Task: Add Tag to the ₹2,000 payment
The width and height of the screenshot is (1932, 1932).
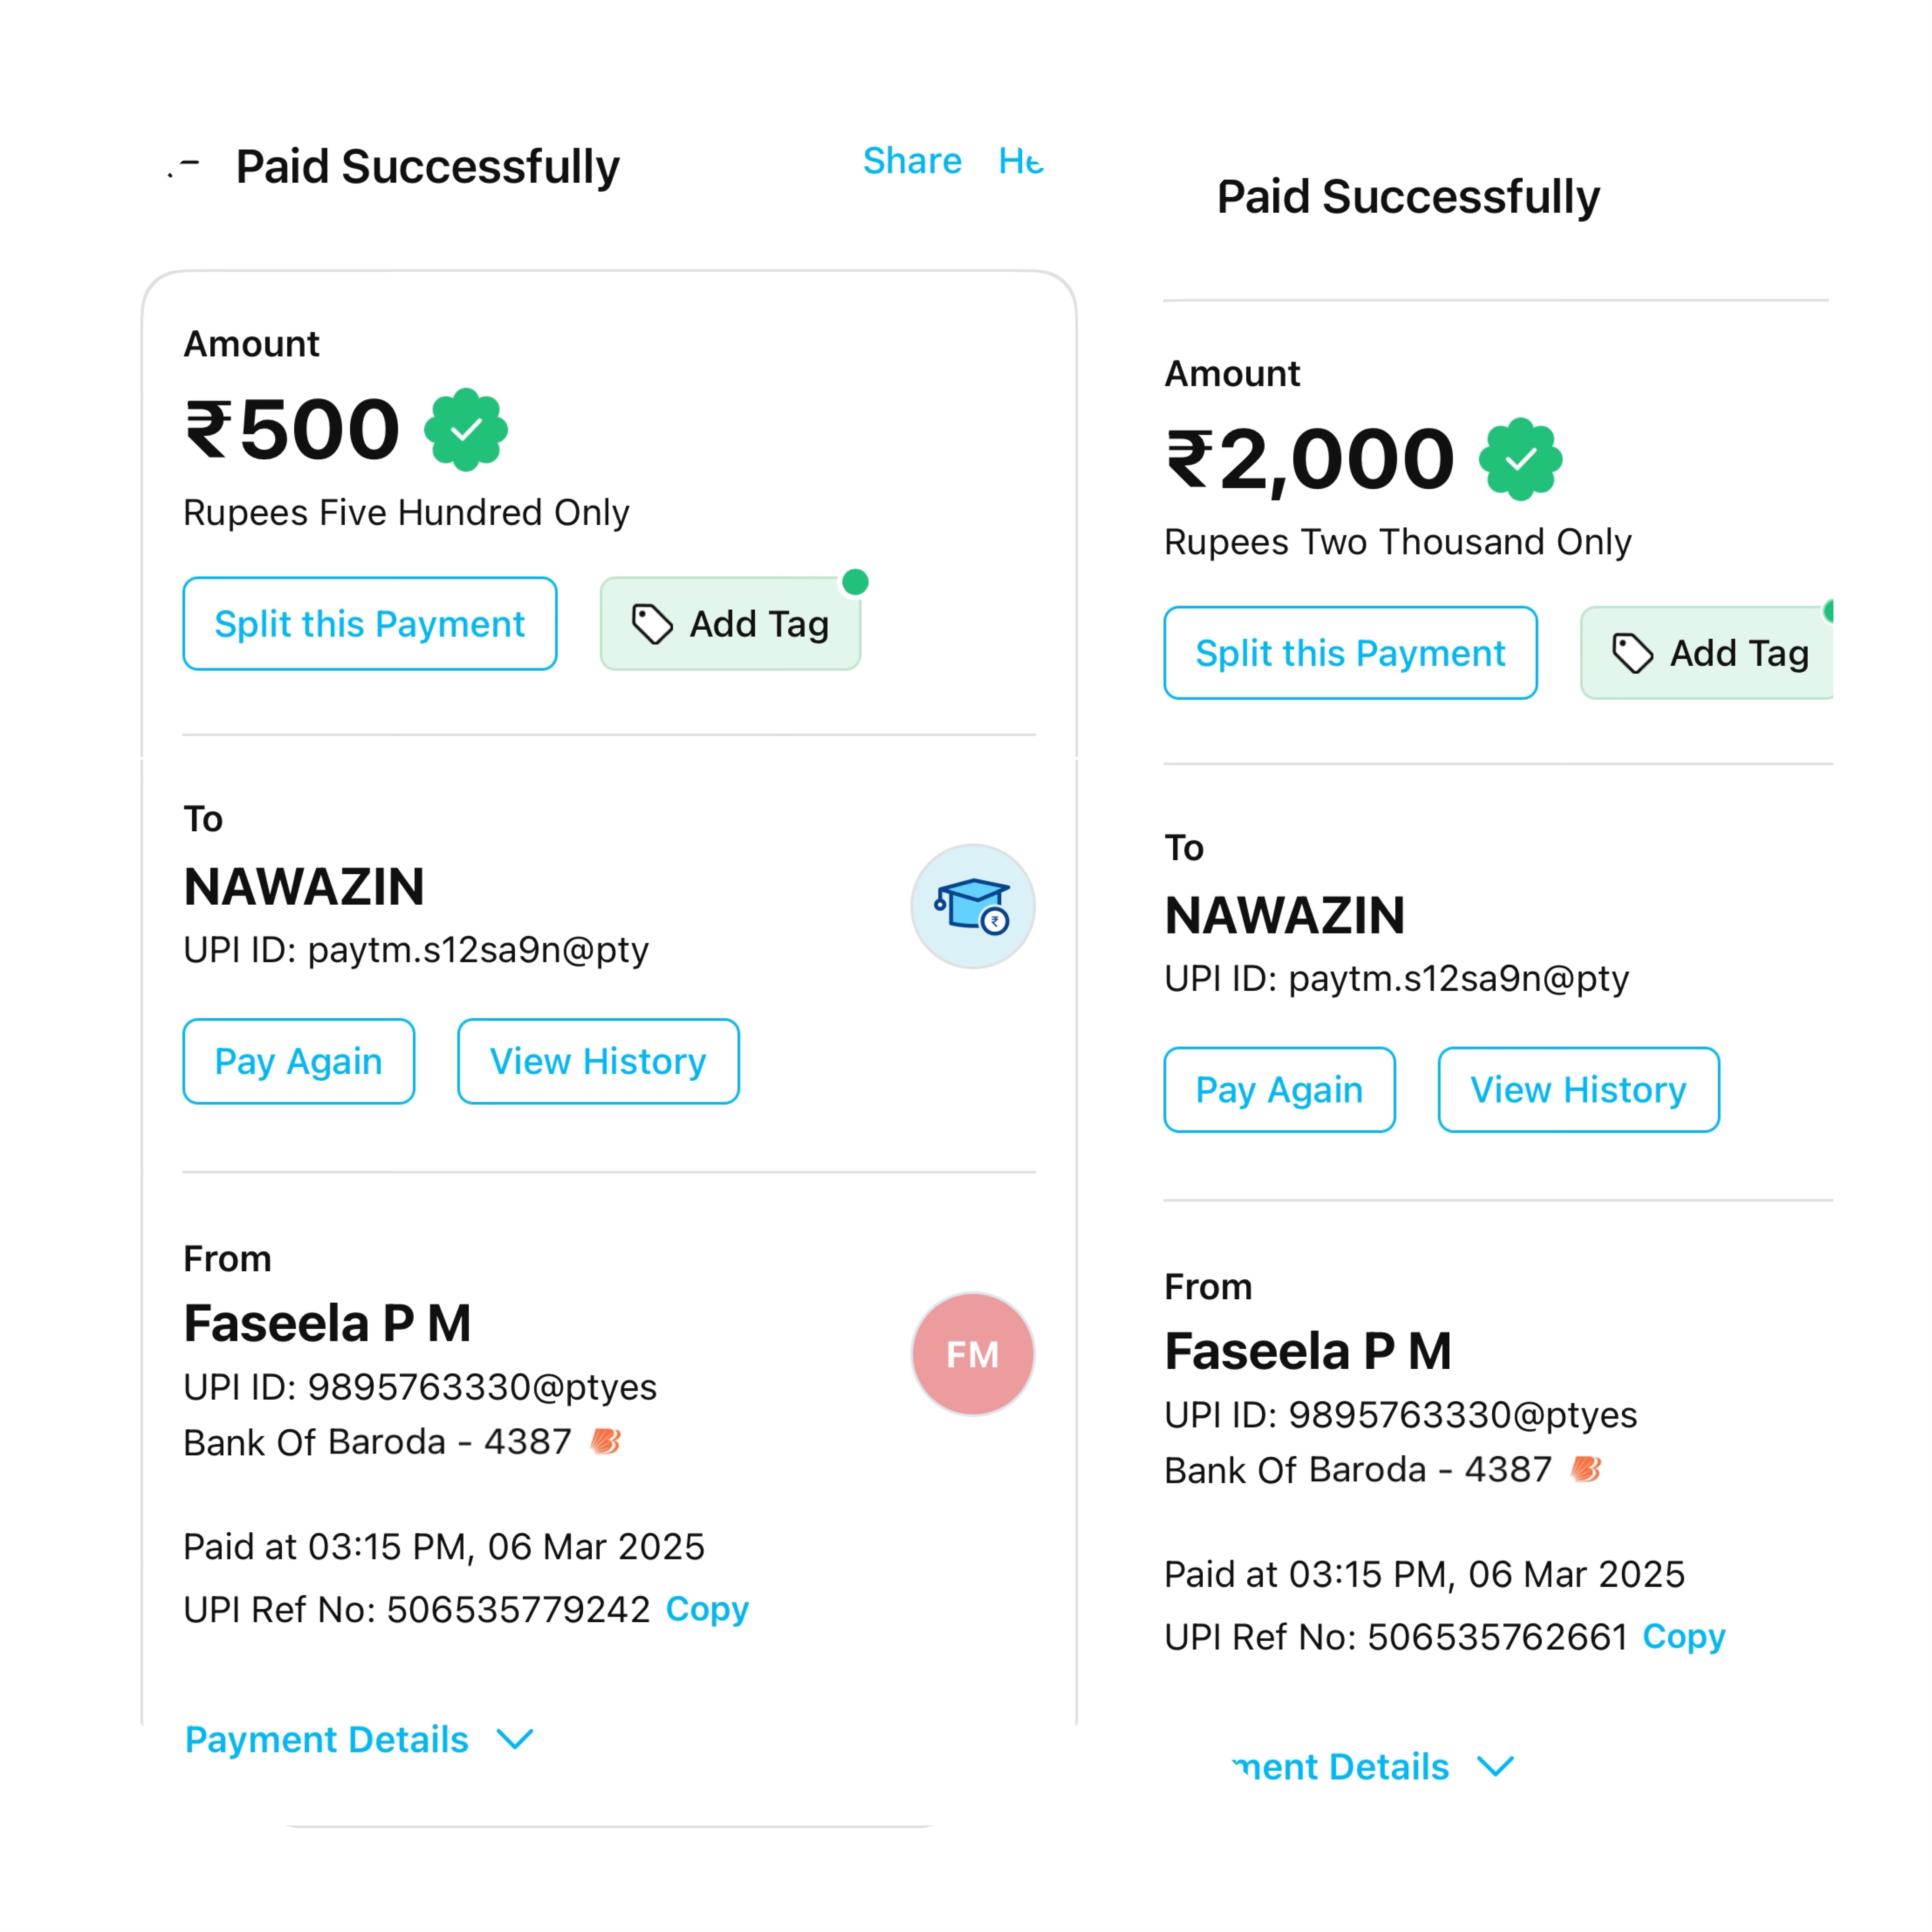Action: point(1708,653)
